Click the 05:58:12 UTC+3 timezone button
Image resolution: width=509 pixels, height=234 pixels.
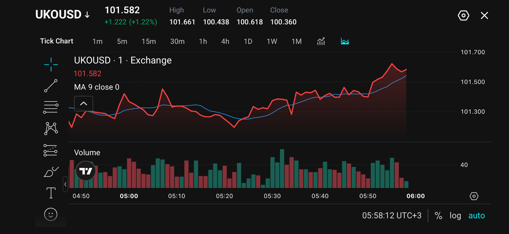coord(392,216)
